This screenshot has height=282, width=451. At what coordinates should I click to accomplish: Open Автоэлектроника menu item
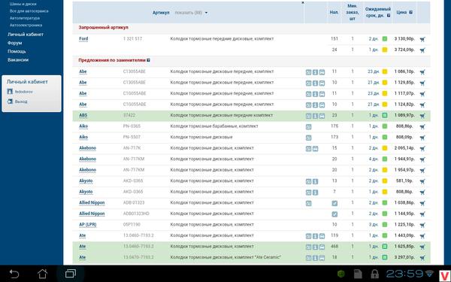26,25
